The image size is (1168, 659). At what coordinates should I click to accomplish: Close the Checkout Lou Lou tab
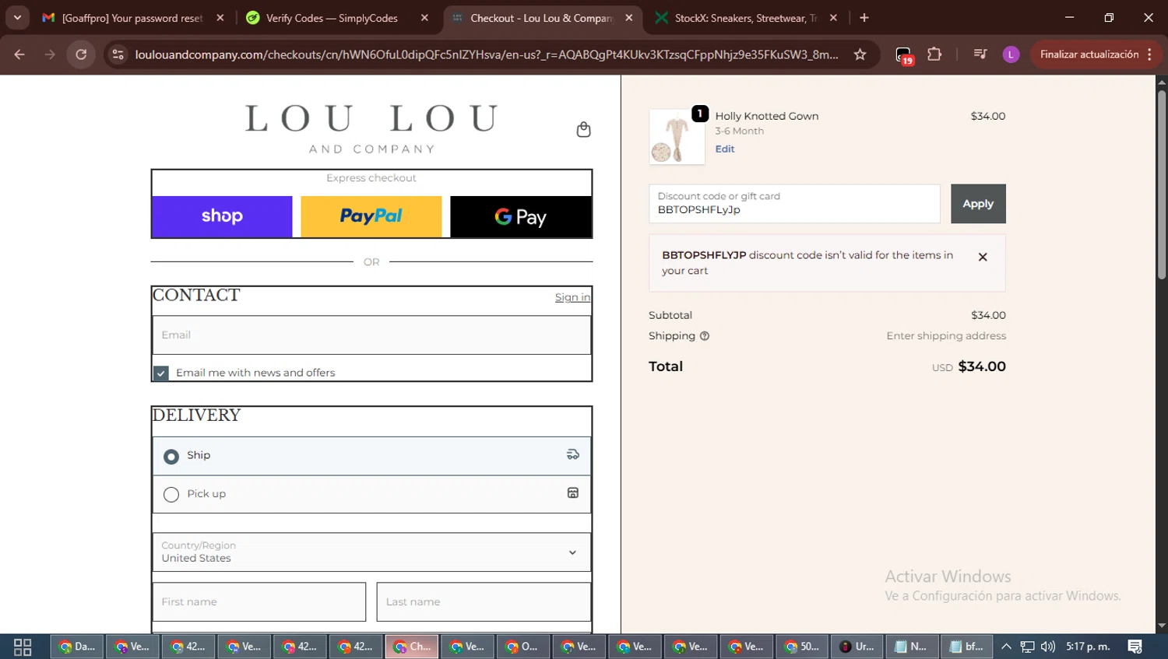[629, 18]
